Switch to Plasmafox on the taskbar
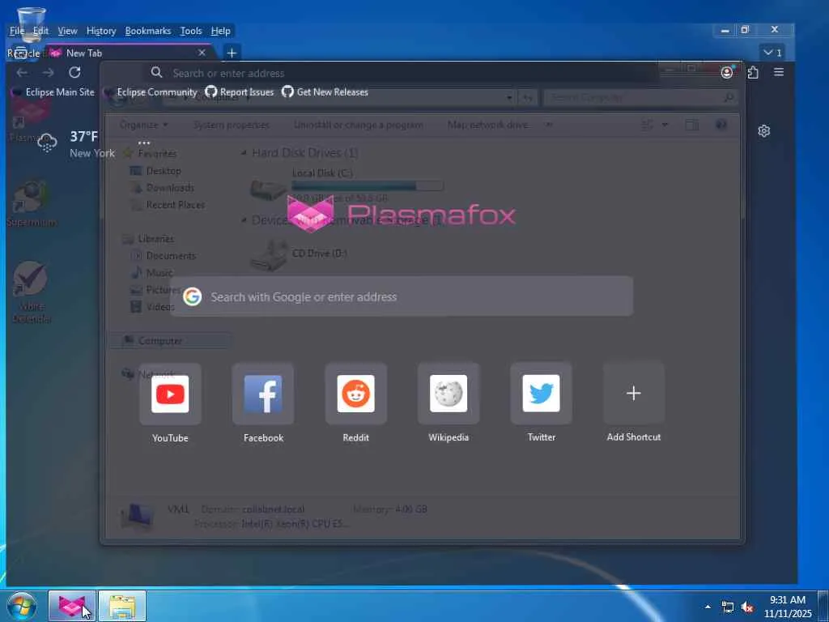Screen dimensions: 829x622 click(72, 606)
